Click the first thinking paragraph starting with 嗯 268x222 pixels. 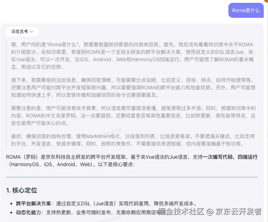[132, 55]
